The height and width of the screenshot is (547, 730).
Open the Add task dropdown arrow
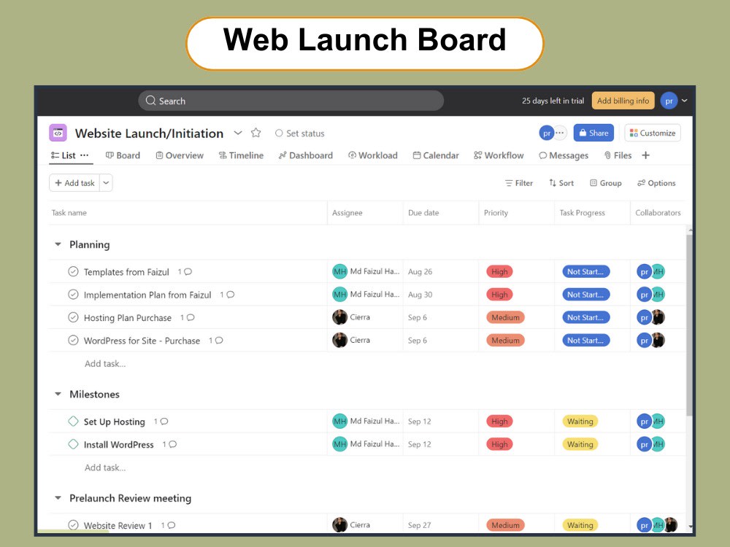pyautogui.click(x=106, y=183)
